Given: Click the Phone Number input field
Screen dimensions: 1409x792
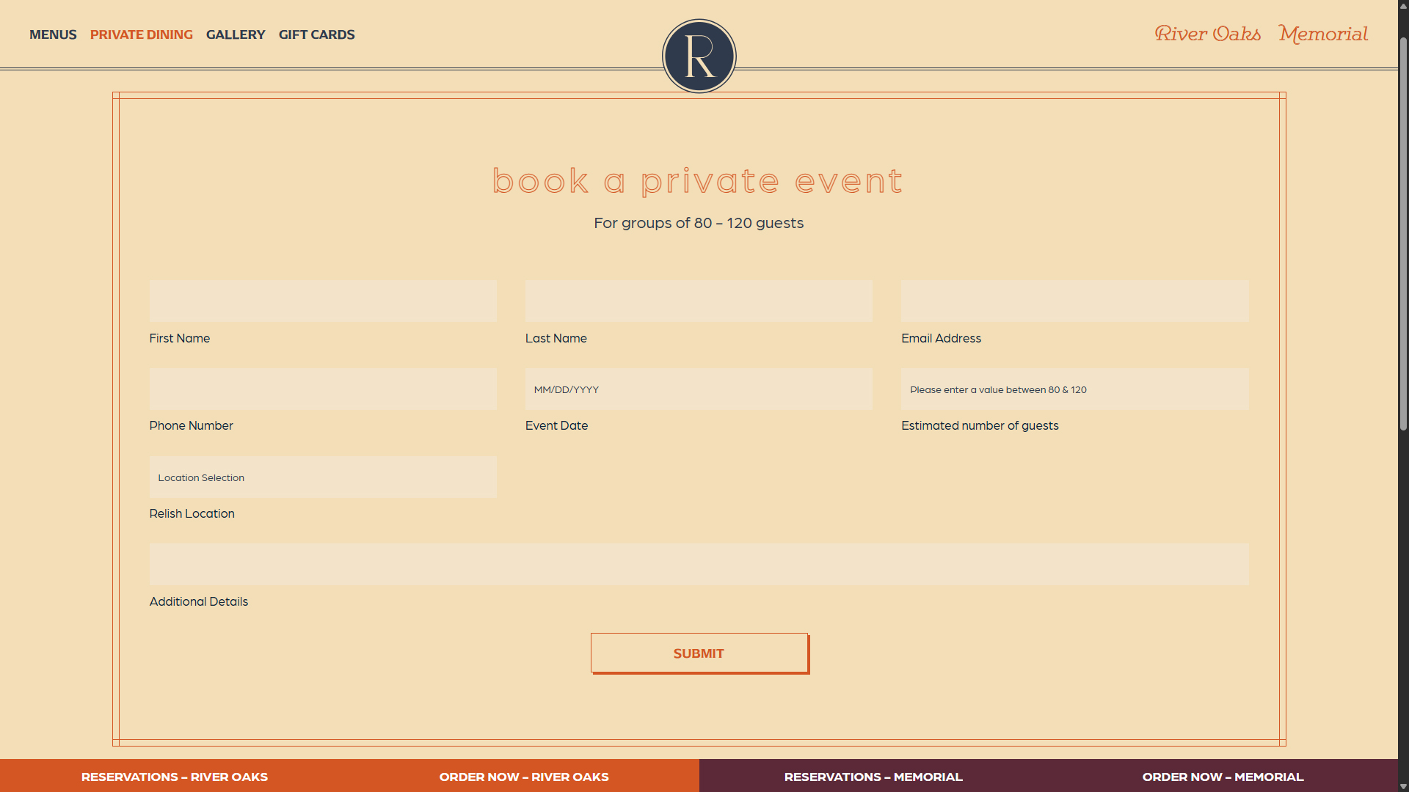Looking at the screenshot, I should click(x=323, y=389).
